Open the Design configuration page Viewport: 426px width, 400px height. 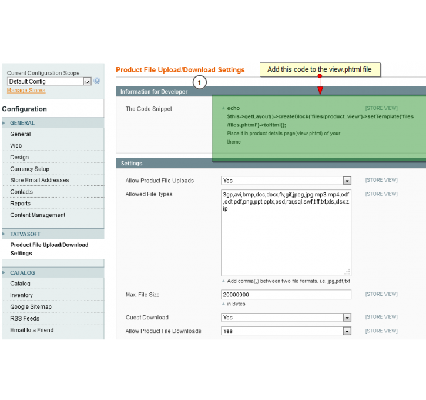[x=19, y=158]
